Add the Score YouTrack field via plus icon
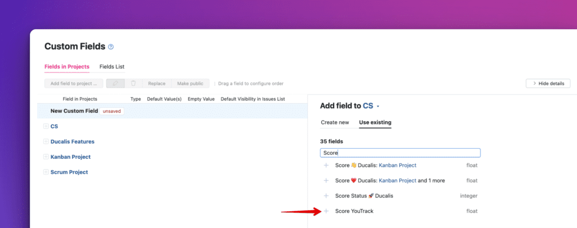The height and width of the screenshot is (228, 577). pos(326,211)
